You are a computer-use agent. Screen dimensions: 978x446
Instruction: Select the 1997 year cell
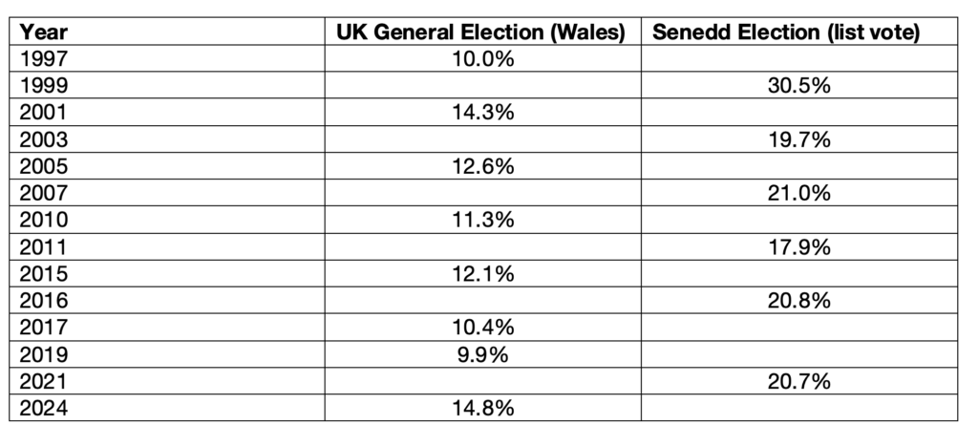click(x=167, y=58)
